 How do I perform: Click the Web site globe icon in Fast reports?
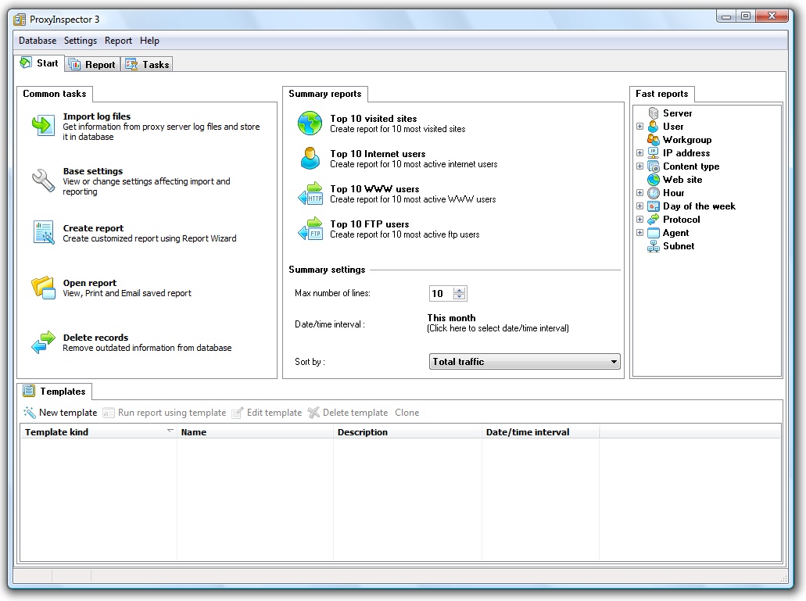click(x=654, y=180)
